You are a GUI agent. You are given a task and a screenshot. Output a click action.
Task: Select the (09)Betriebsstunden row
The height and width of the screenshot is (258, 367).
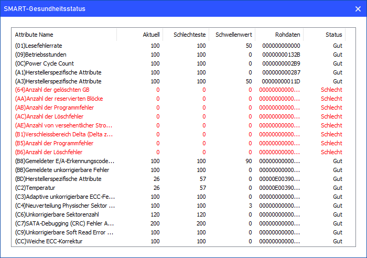179,55
